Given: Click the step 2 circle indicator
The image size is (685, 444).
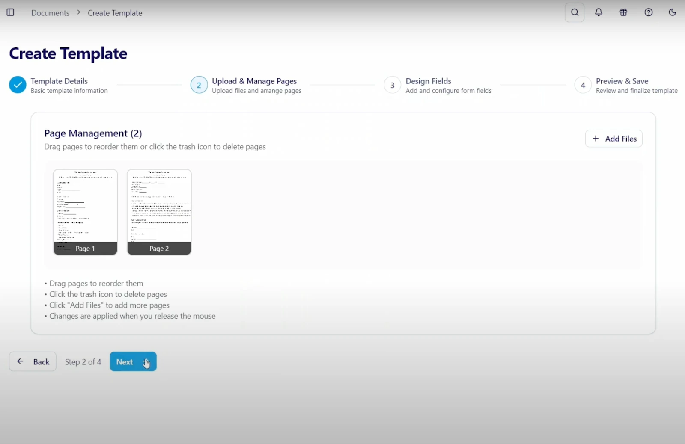Looking at the screenshot, I should (199, 85).
